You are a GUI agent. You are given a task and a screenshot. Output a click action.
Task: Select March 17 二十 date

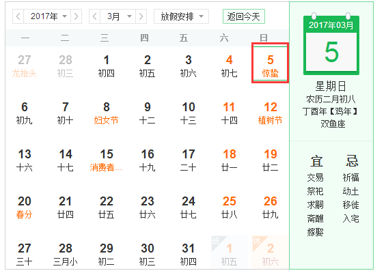tap(189, 160)
